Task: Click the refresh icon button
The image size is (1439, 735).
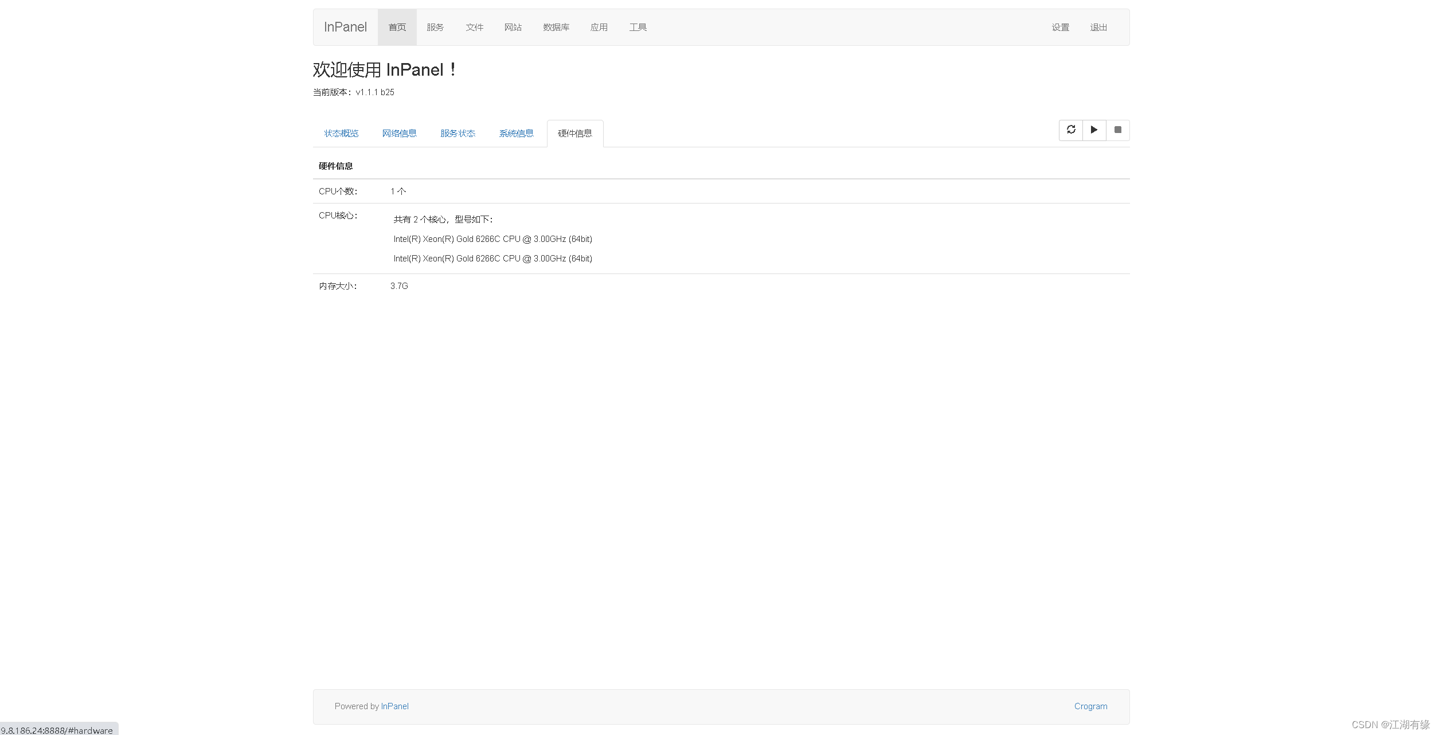Action: (1071, 130)
